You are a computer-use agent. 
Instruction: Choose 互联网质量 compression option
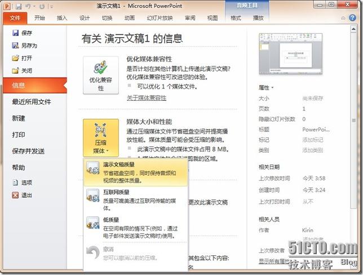point(135,200)
